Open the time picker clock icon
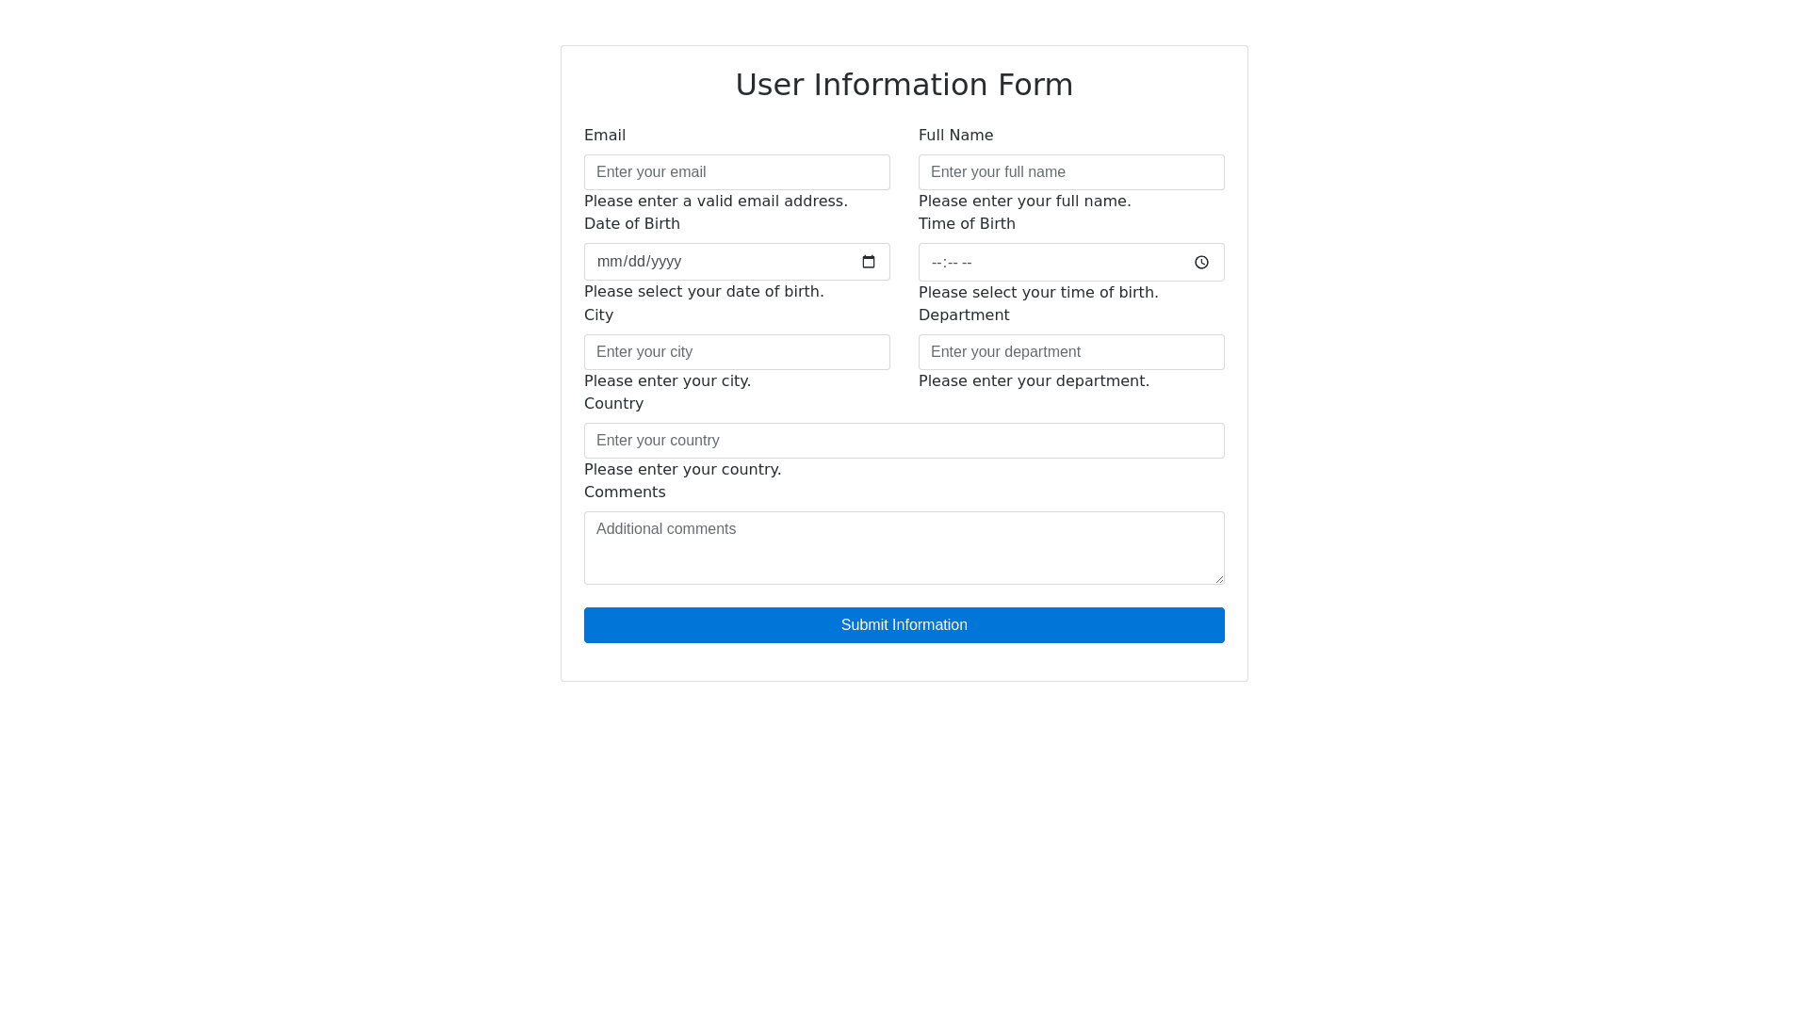1809x1017 pixels. click(1201, 263)
